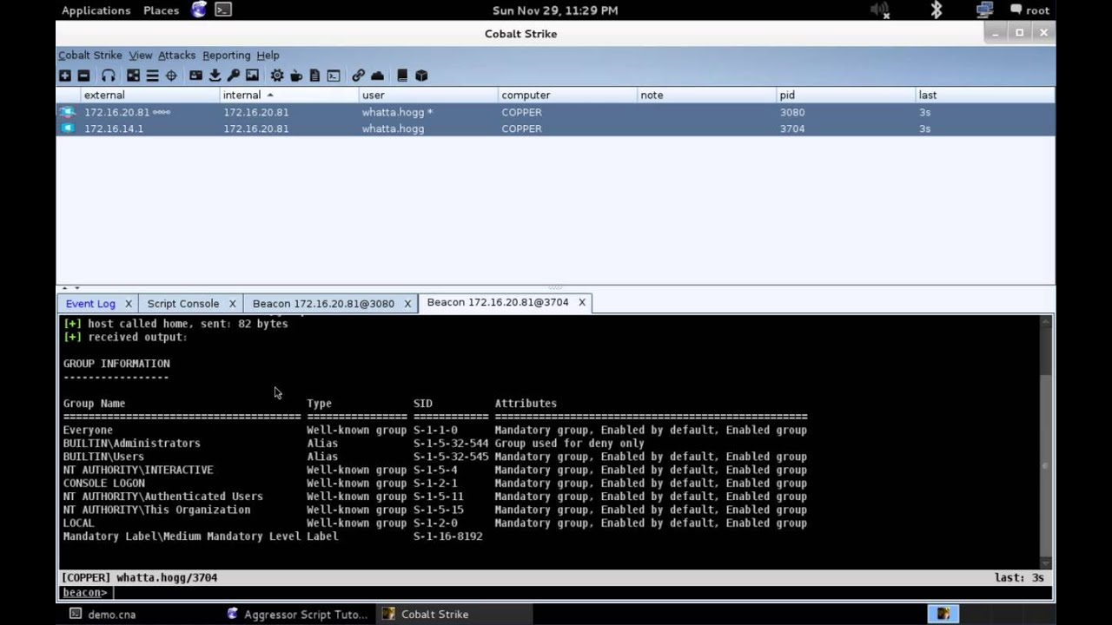Click the cube about icon in the toolbar

coord(421,76)
